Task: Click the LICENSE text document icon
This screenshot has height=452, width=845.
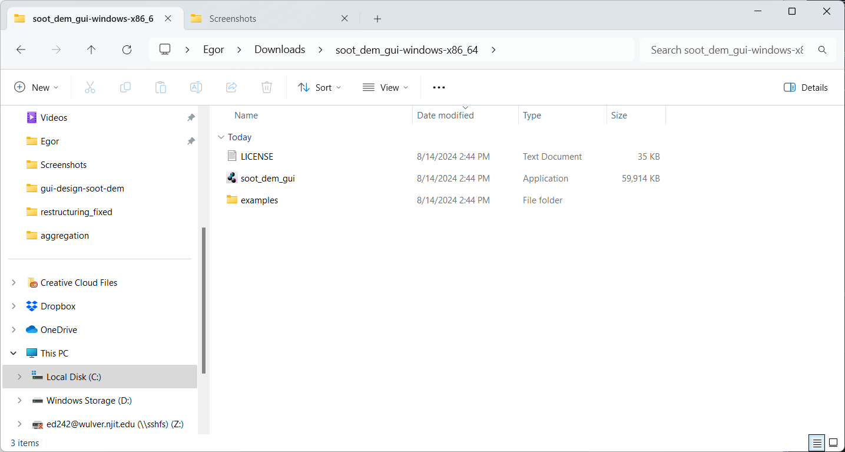Action: click(232, 156)
